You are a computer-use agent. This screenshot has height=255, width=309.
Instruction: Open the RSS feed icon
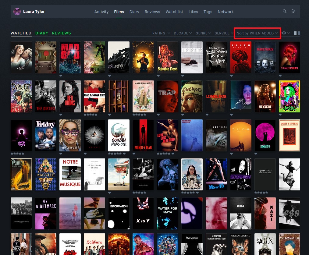click(293, 12)
